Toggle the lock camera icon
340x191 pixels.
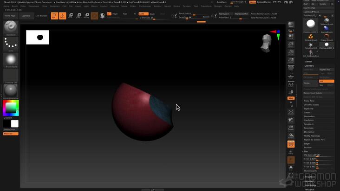[x=291, y=92]
